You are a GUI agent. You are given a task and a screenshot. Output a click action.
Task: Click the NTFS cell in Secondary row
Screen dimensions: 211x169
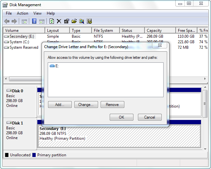[x=98, y=36]
